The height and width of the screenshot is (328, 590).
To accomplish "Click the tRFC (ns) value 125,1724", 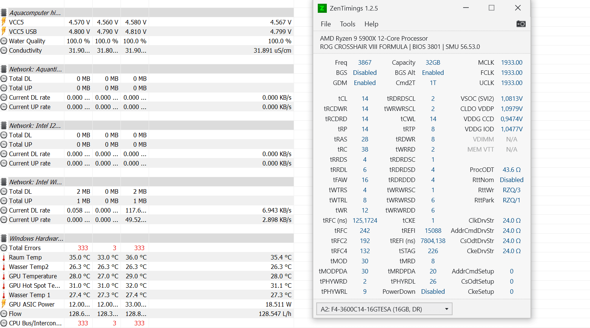I will (364, 220).
